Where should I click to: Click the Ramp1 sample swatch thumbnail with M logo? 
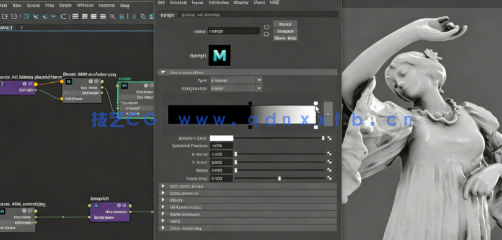click(x=219, y=55)
